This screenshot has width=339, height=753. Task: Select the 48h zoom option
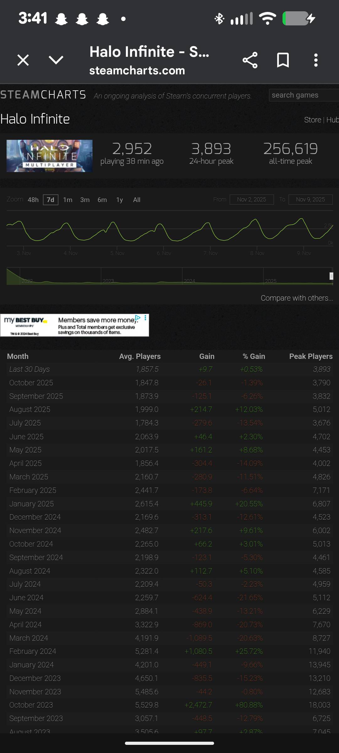pyautogui.click(x=33, y=200)
